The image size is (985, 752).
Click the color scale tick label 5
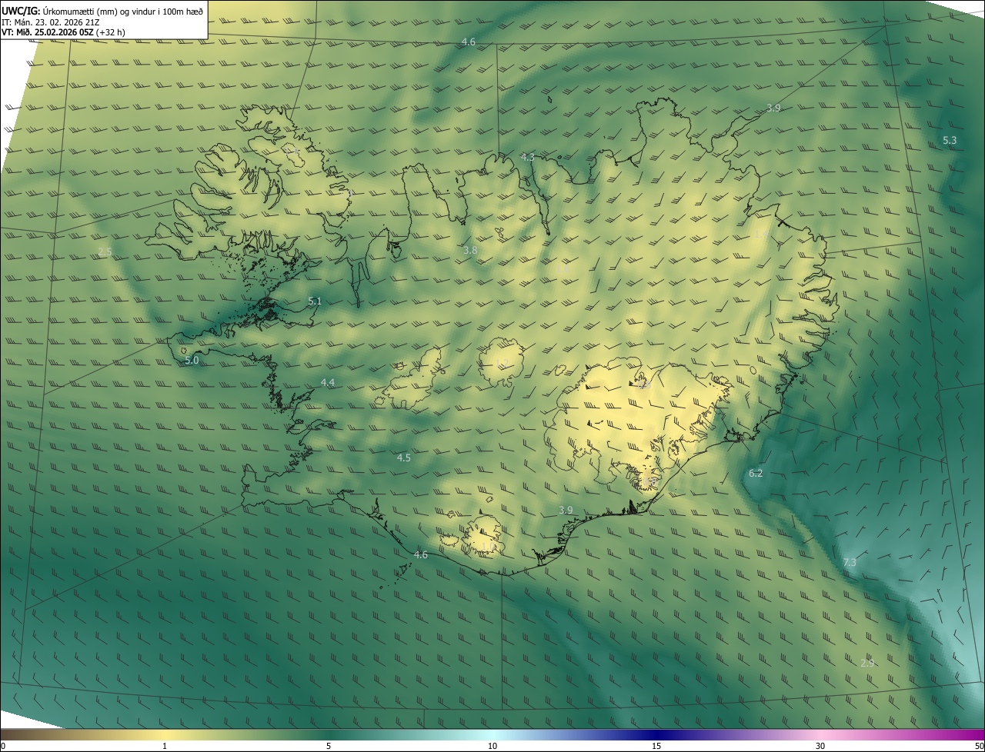click(x=329, y=746)
